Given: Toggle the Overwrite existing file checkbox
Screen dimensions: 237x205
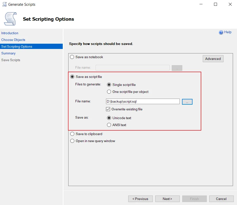Looking at the screenshot, I should [108, 109].
